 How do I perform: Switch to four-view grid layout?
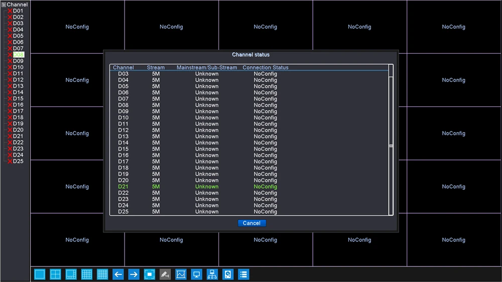pyautogui.click(x=55, y=274)
